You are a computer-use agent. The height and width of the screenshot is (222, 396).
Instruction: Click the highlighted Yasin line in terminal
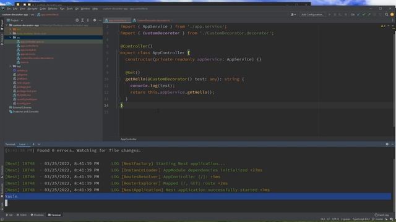click(x=198, y=196)
